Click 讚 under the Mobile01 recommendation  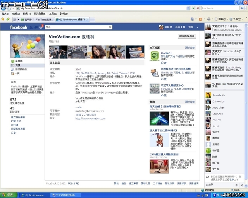[x=164, y=63]
